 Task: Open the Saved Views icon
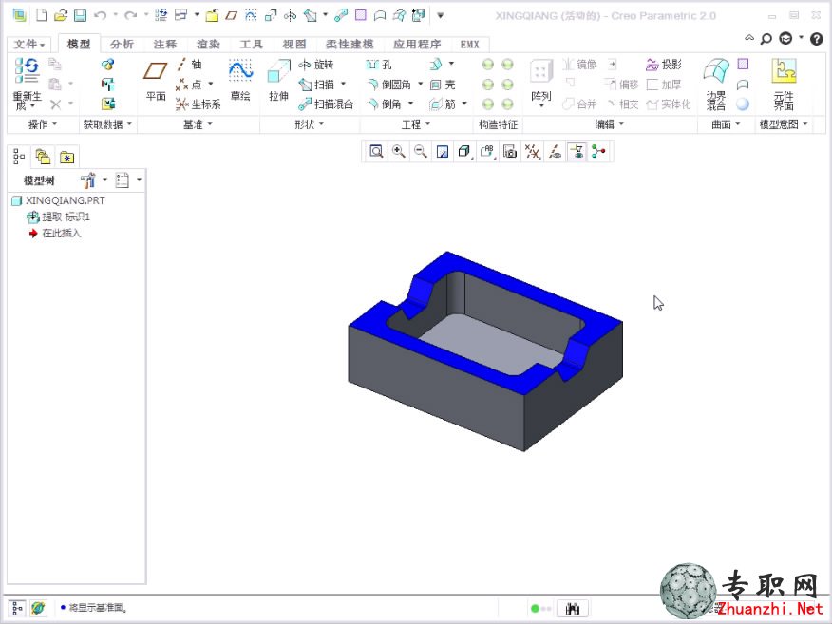(487, 152)
